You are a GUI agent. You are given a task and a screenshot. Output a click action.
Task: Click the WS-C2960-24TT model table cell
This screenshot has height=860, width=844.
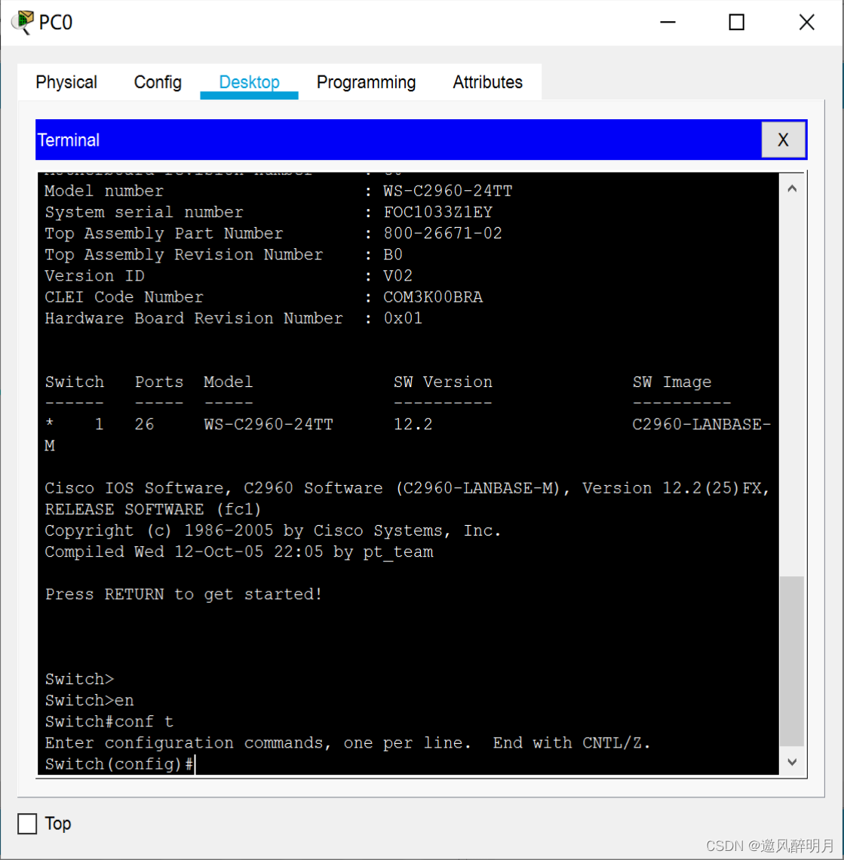click(x=269, y=425)
